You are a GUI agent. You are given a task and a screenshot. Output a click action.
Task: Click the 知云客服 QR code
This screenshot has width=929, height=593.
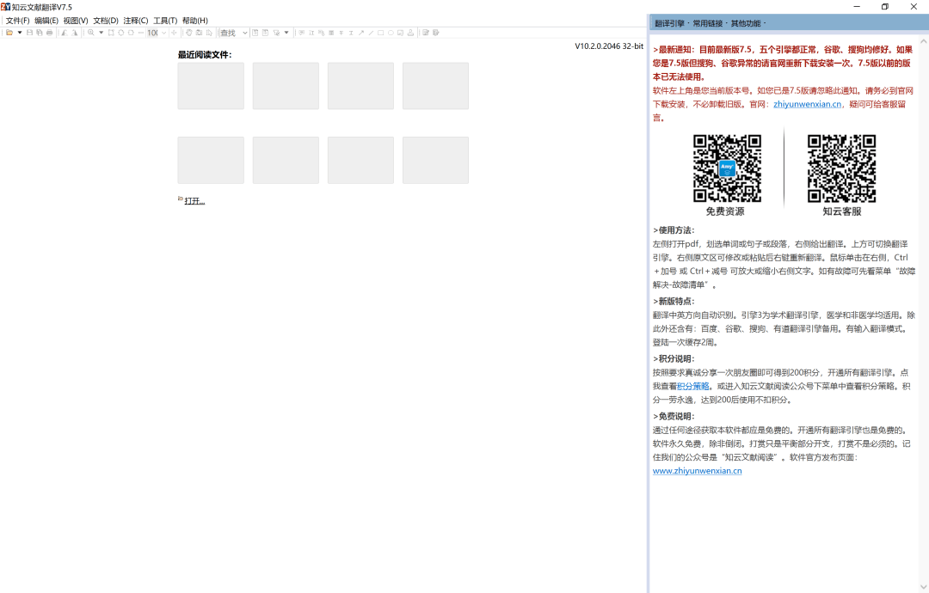tap(841, 168)
